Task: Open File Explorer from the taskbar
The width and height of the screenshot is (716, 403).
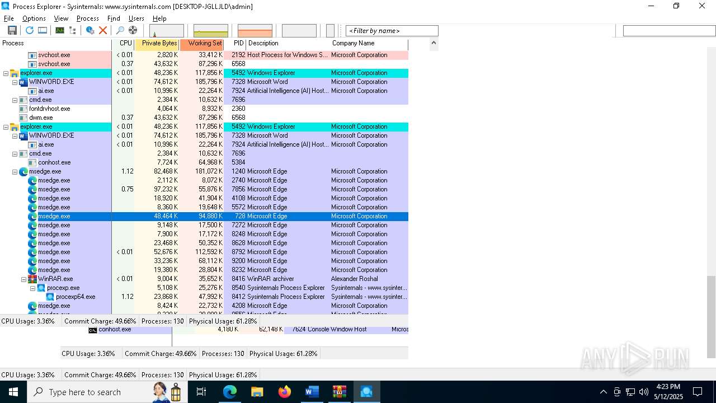Action: point(257,392)
